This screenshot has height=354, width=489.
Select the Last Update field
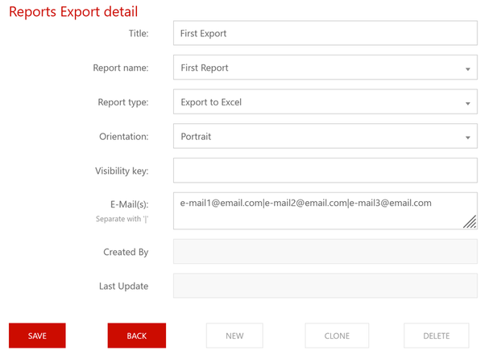[325, 286]
